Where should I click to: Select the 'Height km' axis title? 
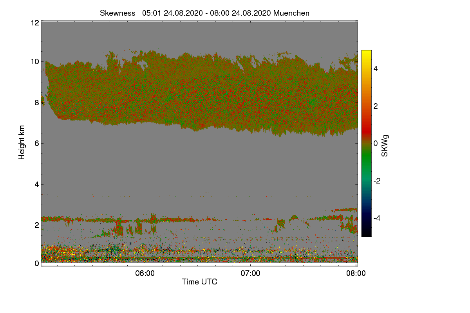22,142
